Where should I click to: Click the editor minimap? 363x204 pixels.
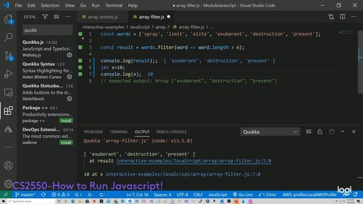pos(348,32)
